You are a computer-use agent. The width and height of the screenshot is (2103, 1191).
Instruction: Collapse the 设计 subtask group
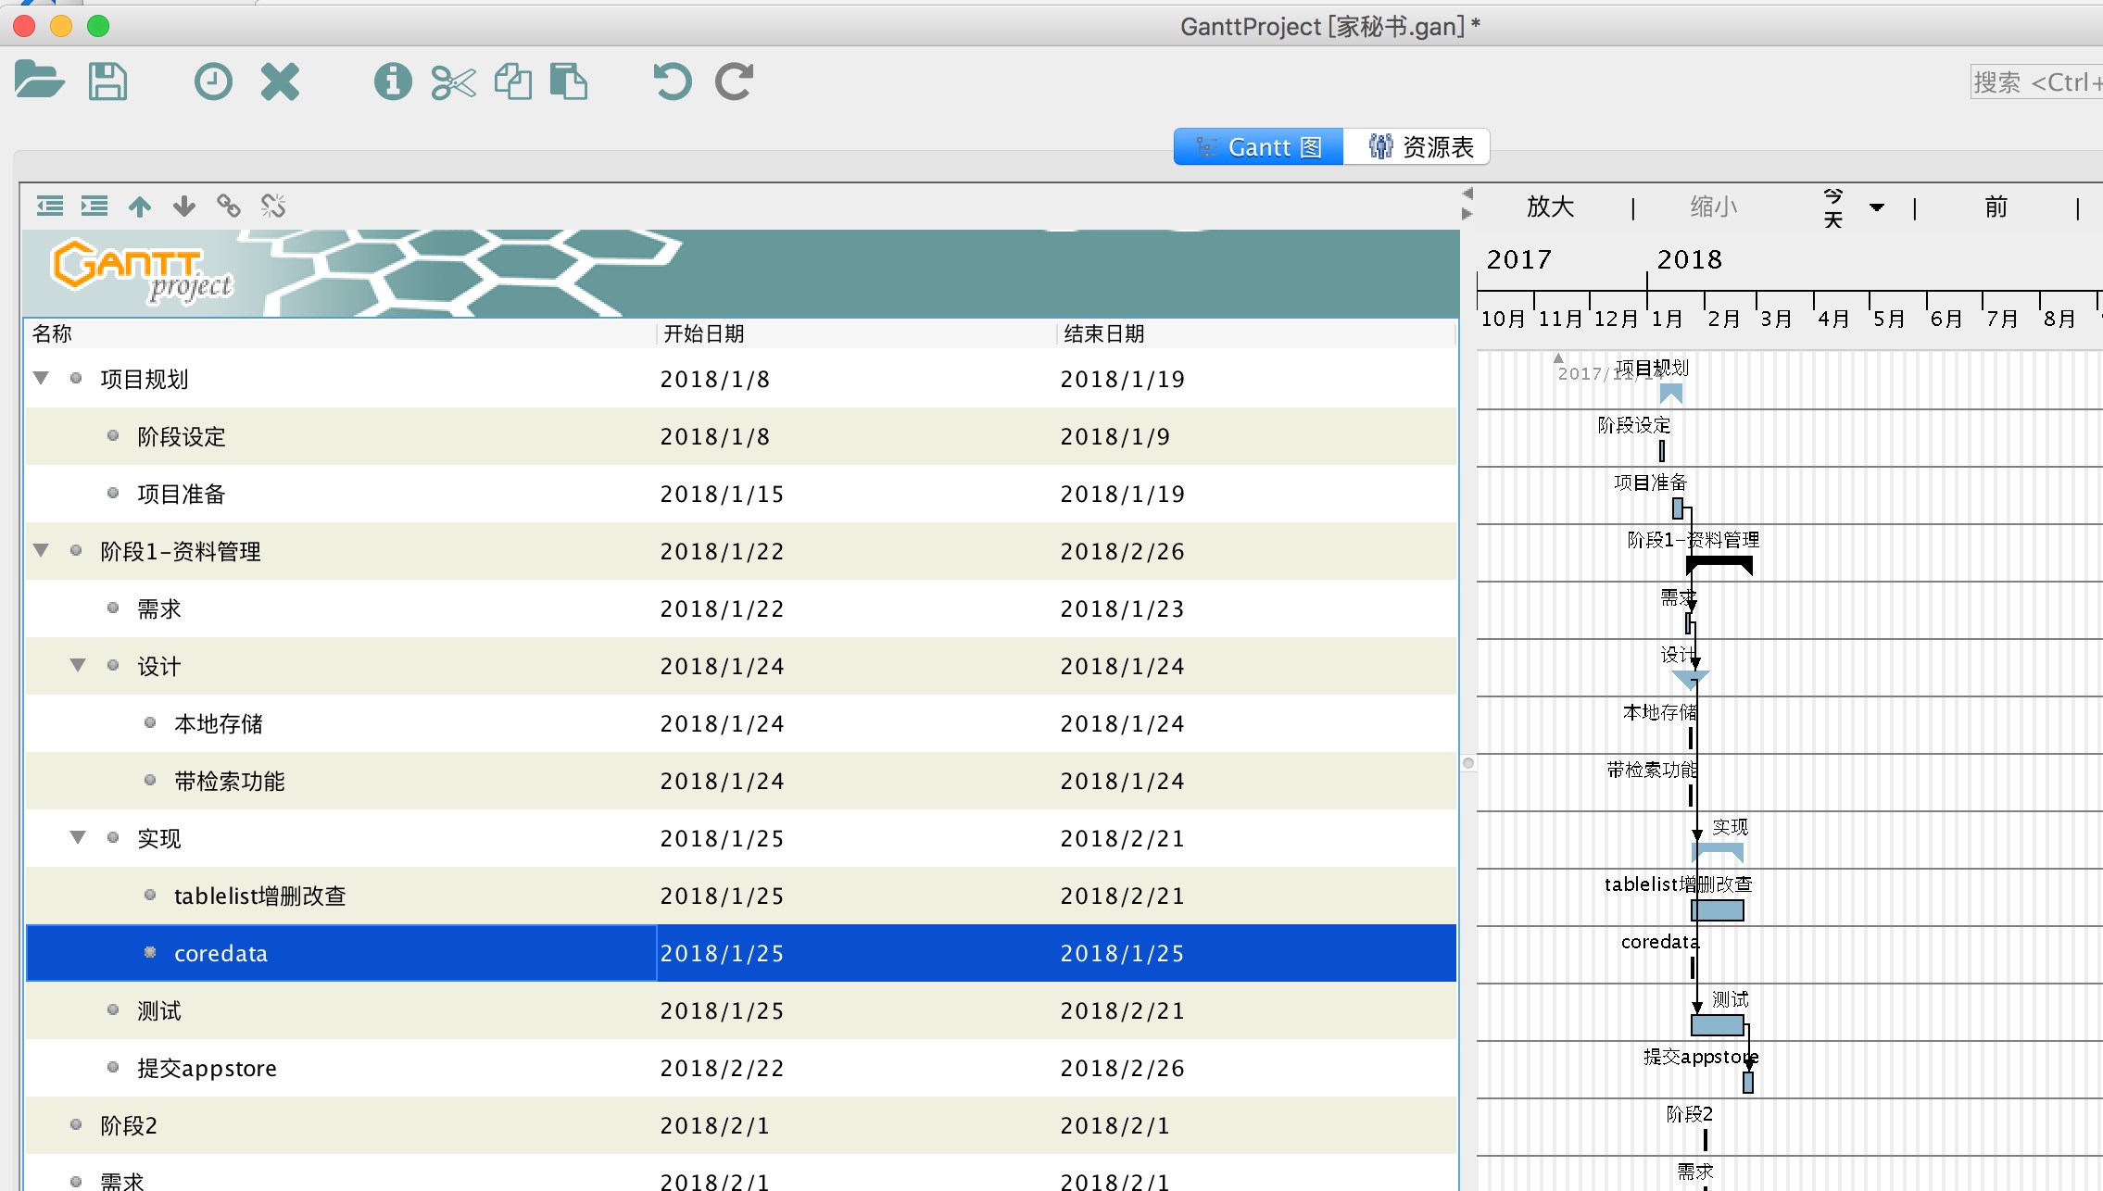(x=78, y=665)
